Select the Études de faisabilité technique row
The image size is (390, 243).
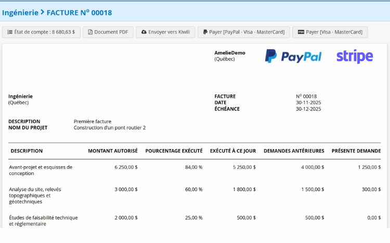tap(43, 221)
